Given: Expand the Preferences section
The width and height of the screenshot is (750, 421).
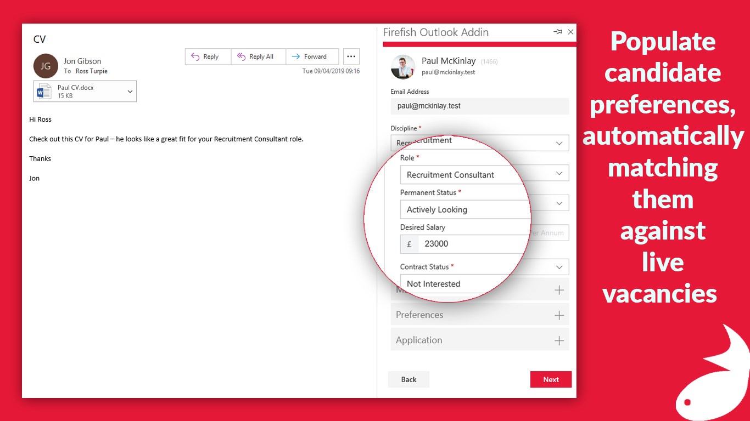Looking at the screenshot, I should pos(559,314).
